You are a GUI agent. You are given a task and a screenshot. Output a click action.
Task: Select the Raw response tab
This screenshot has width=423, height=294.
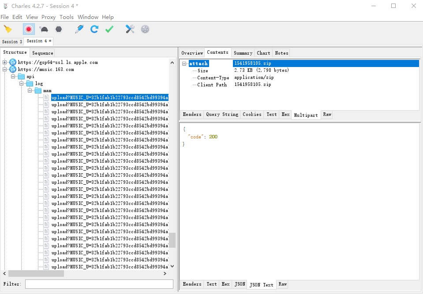(283, 285)
